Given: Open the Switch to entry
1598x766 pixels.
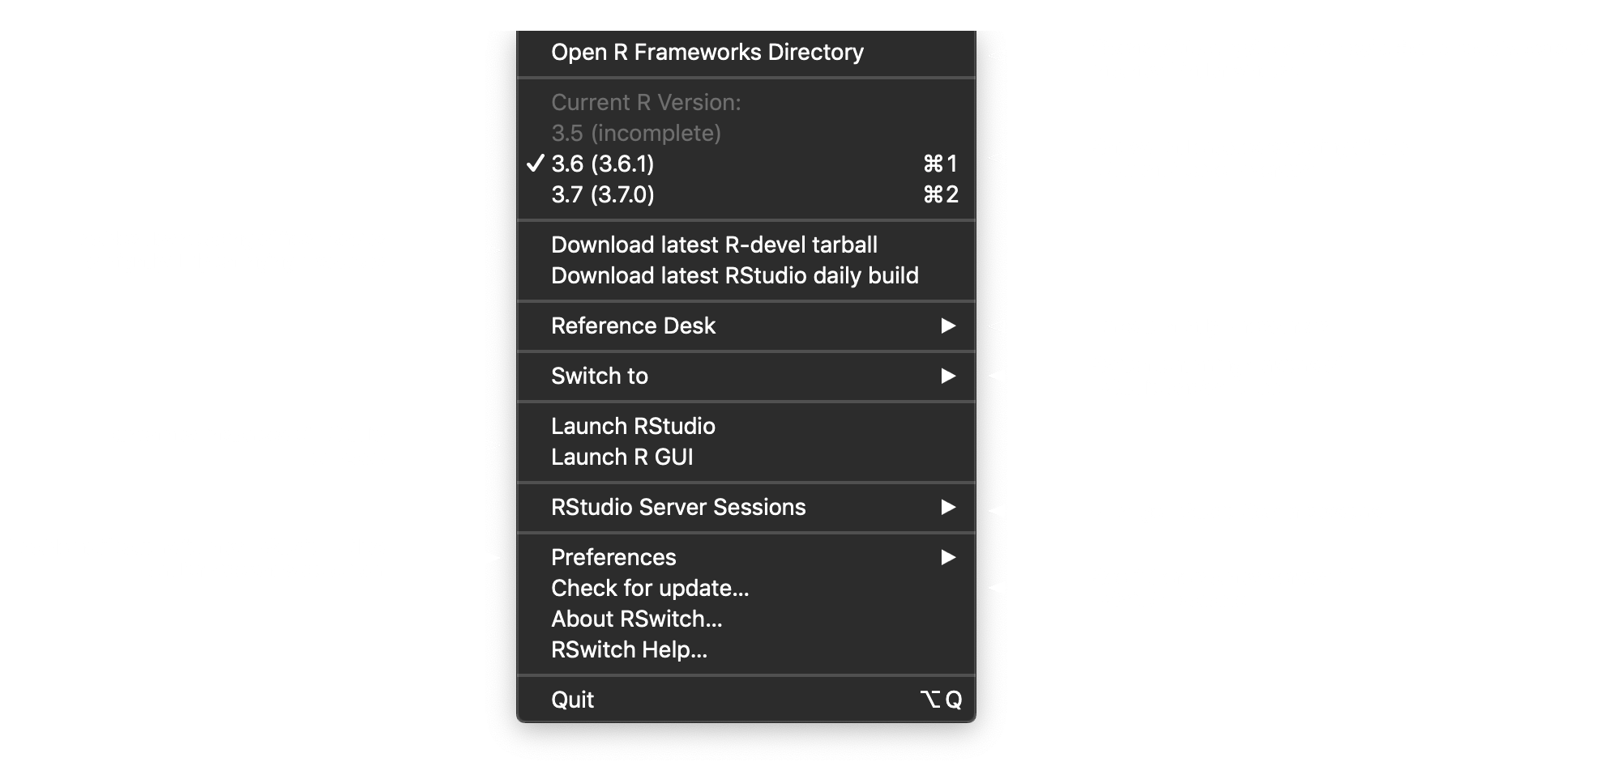Looking at the screenshot, I should [746, 376].
